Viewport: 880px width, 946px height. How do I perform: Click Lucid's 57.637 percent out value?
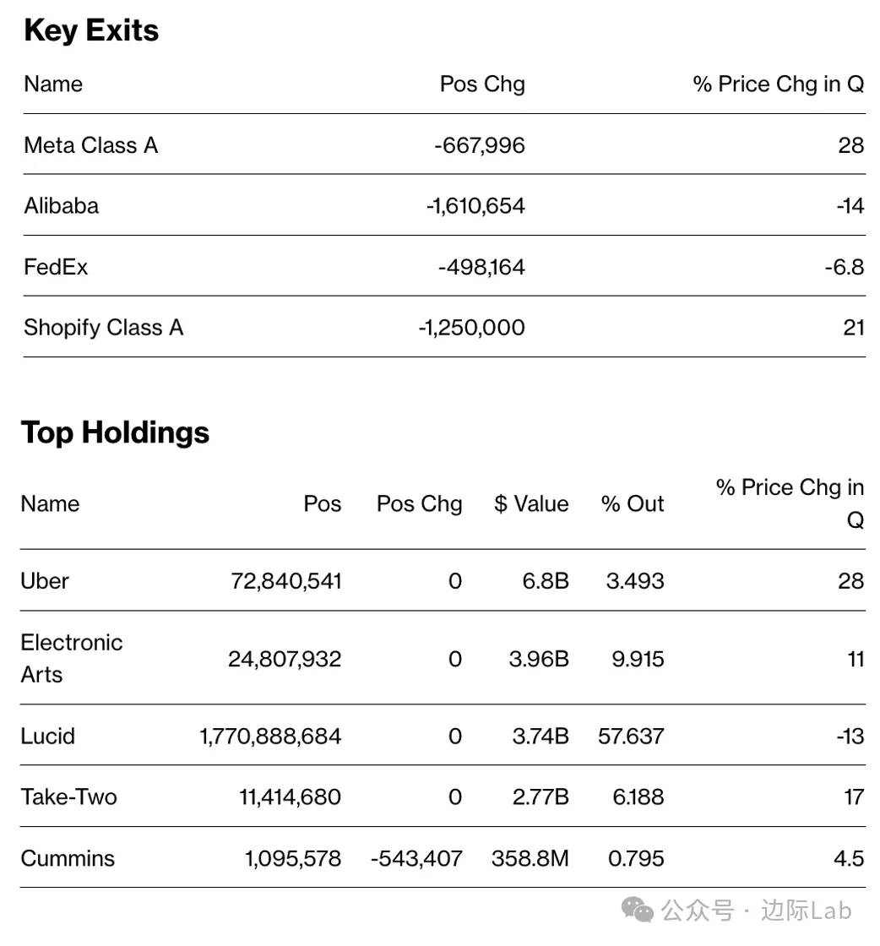coord(631,737)
